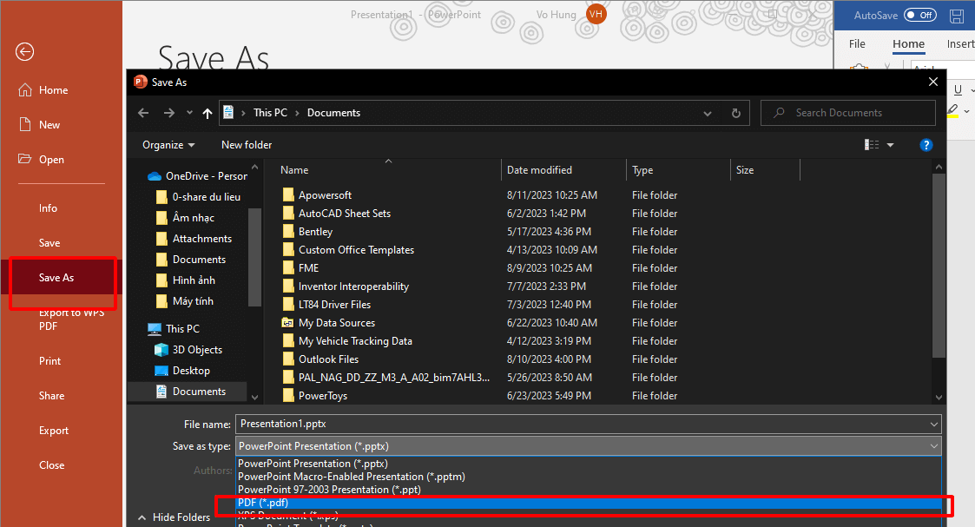Choose PowerPoint 97-2003 Presentation (*.ppt) type

(330, 490)
